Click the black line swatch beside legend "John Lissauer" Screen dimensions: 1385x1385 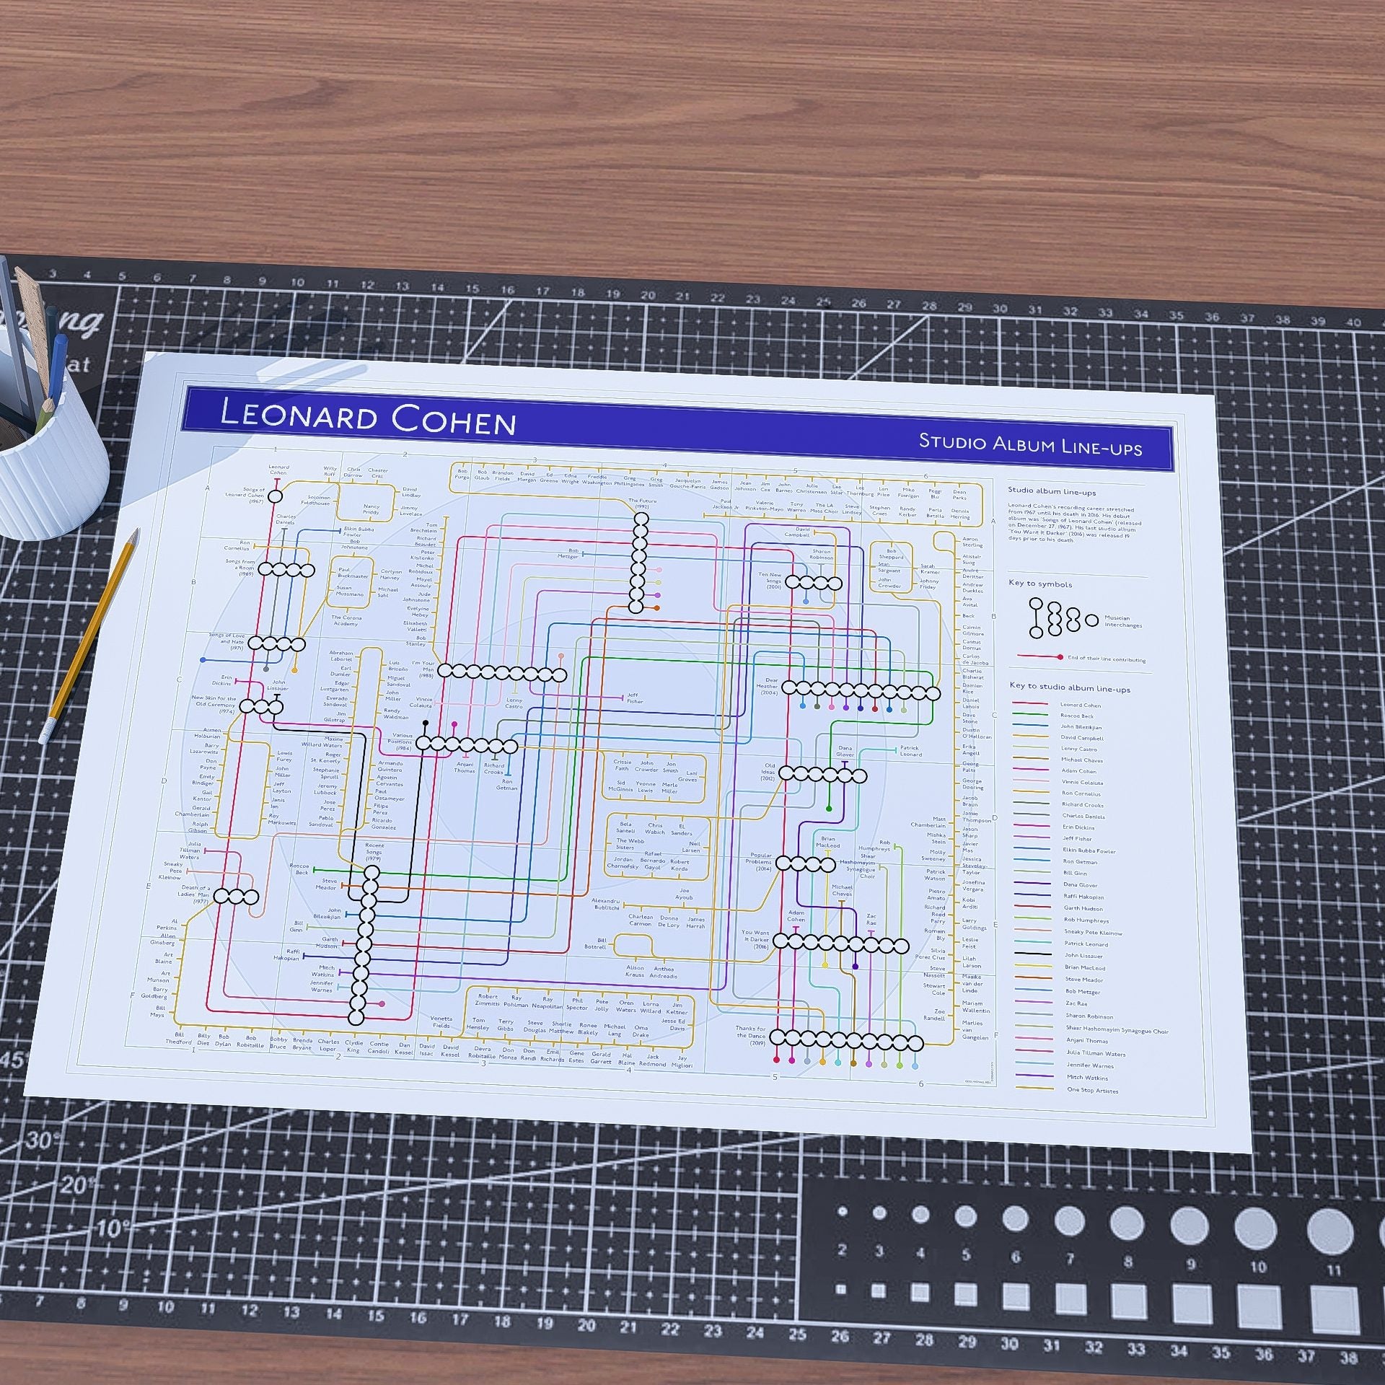1034,954
